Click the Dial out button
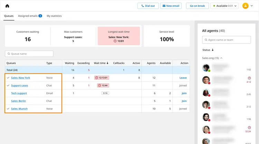Viewport: 259px width, 144px height. coord(148,6)
